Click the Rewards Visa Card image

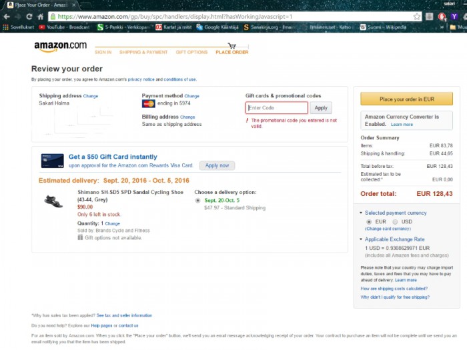click(52, 161)
